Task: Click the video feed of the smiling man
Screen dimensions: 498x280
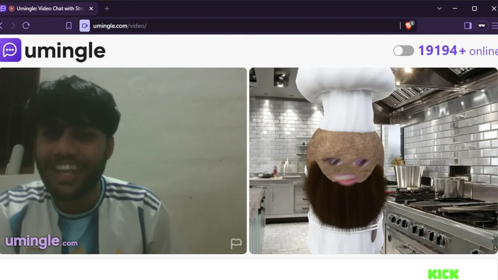Action: [x=123, y=161]
